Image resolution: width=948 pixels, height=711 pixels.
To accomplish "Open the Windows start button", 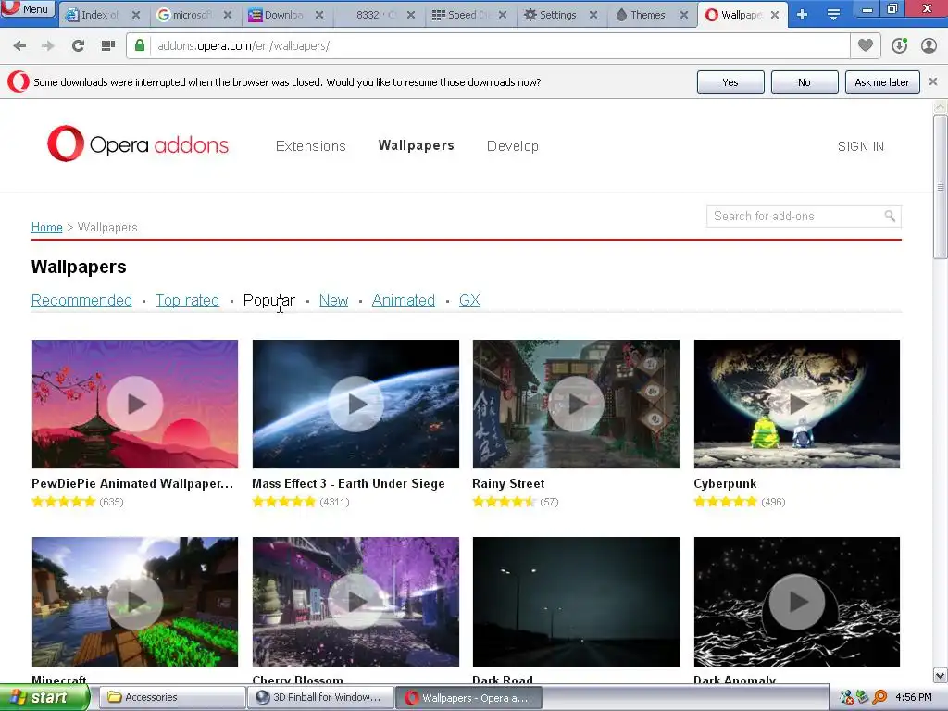I will coord(44,698).
